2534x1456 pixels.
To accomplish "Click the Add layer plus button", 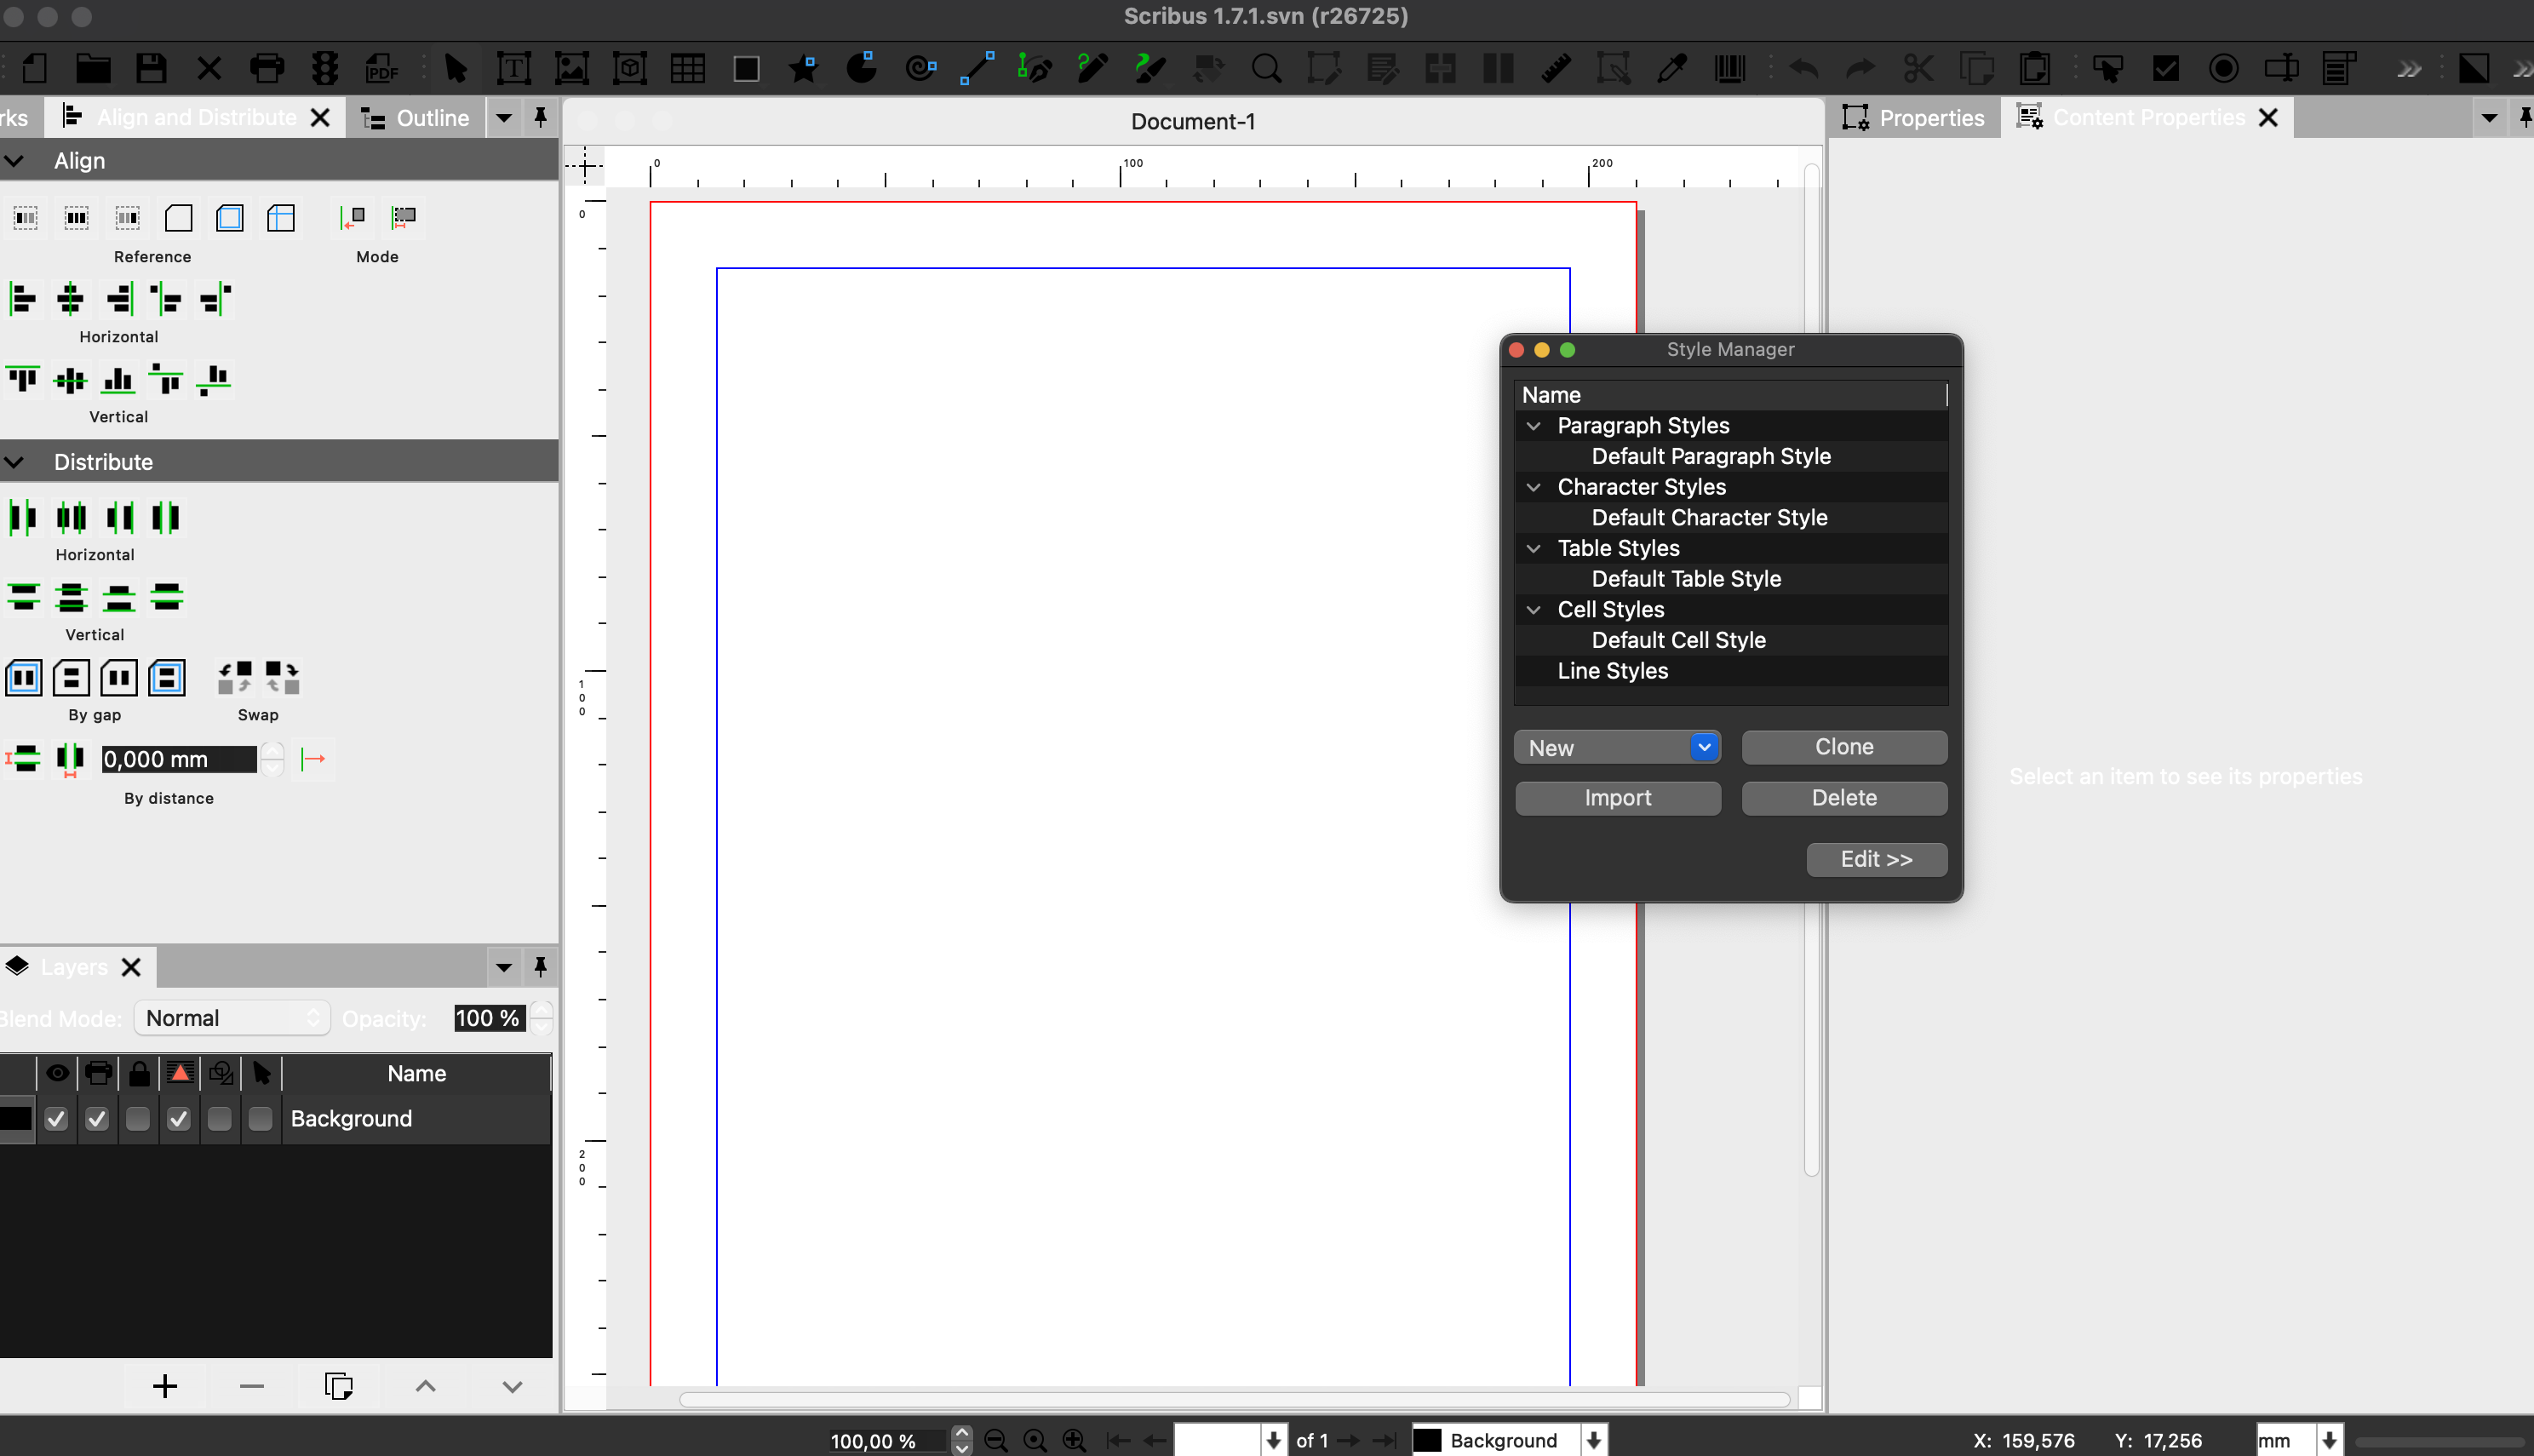I will tap(165, 1386).
